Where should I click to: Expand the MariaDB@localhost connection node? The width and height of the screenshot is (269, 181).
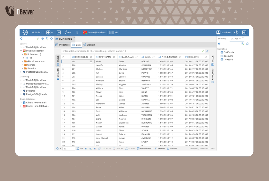point(21,47)
